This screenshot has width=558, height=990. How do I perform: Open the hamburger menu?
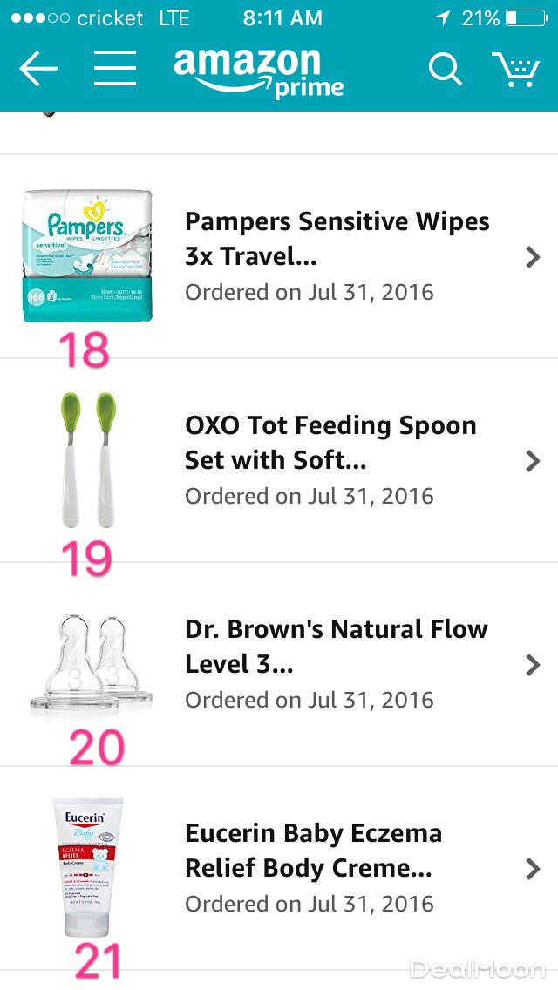tap(115, 68)
